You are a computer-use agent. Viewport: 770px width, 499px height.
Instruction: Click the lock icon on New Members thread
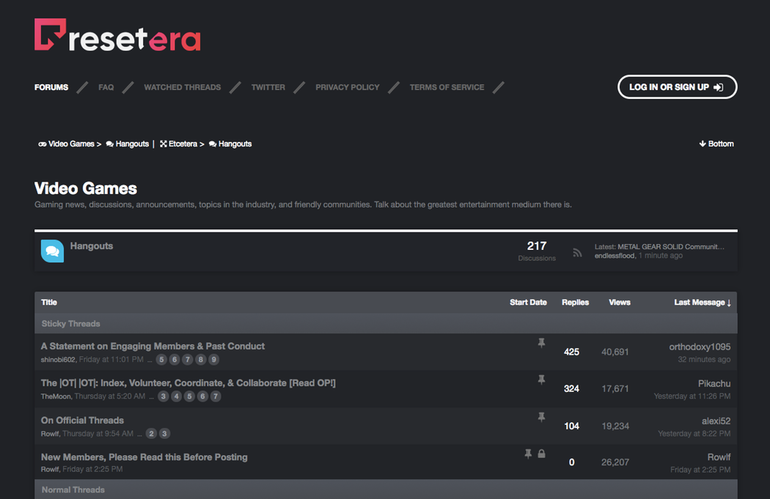pos(541,454)
